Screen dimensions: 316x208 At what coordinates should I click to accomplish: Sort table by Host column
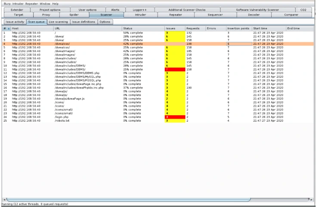pos(32,28)
